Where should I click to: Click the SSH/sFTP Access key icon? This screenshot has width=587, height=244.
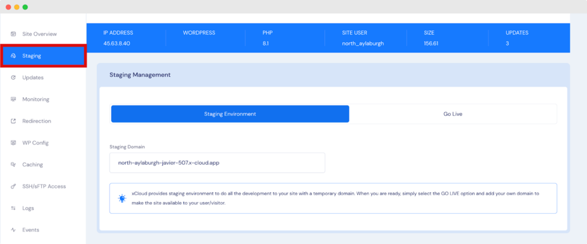coord(13,187)
